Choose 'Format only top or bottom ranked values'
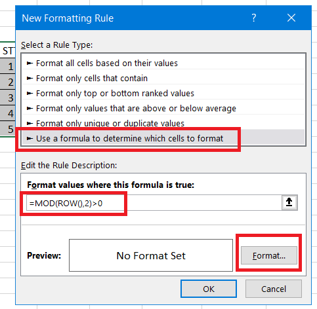The image size is (317, 309). pyautogui.click(x=163, y=93)
